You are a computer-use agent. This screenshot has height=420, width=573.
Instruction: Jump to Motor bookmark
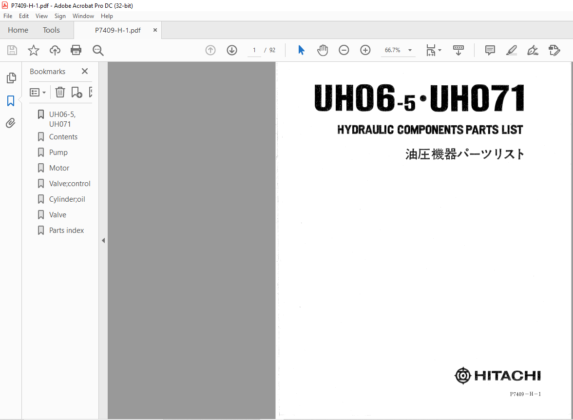point(59,168)
